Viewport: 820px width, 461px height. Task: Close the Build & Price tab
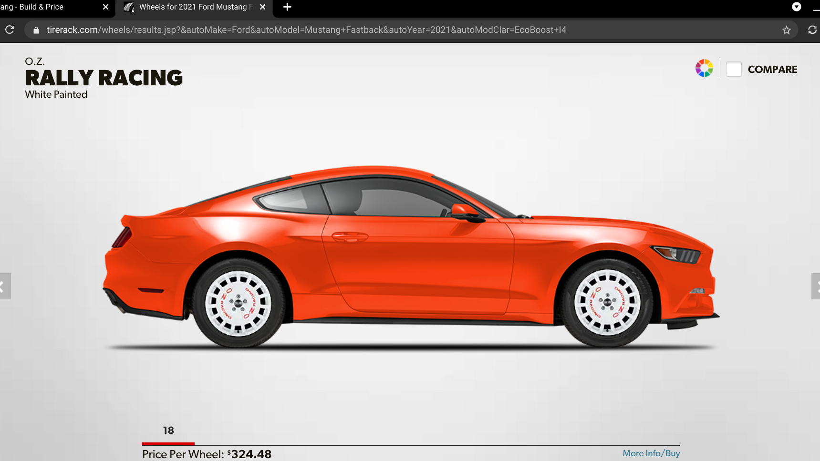coord(105,7)
